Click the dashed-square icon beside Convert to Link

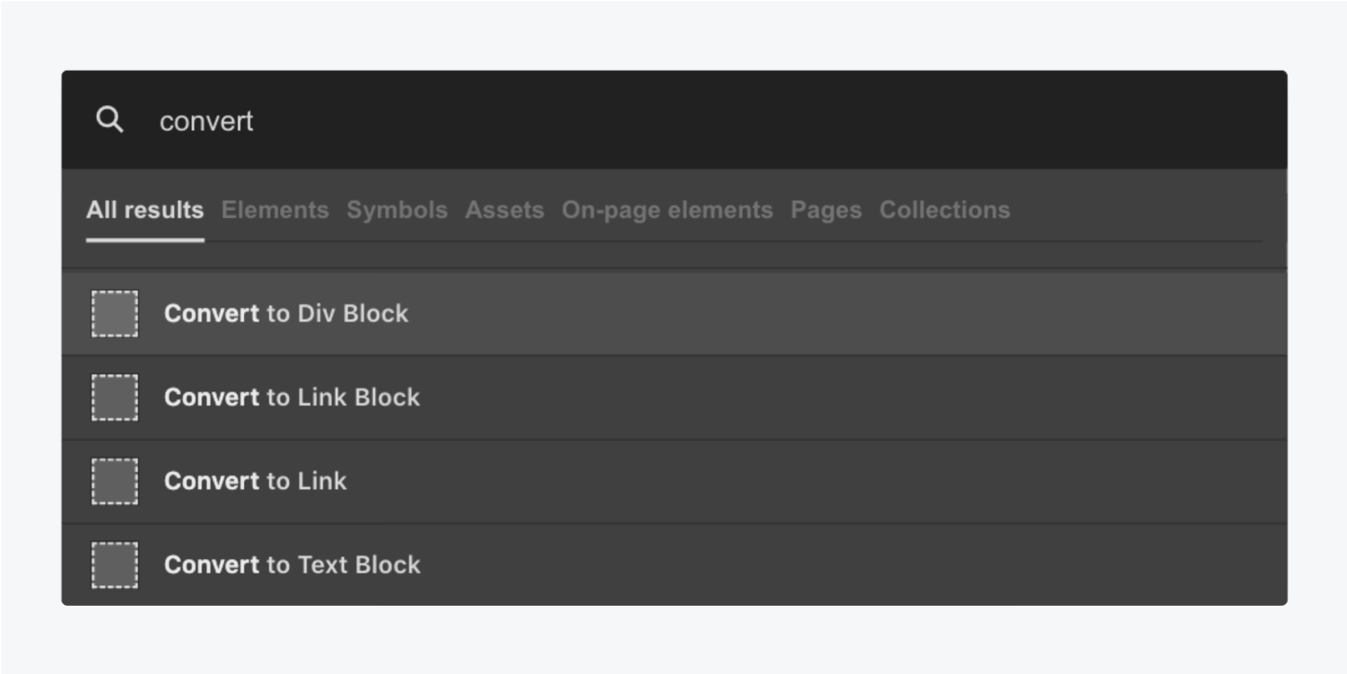tap(115, 481)
